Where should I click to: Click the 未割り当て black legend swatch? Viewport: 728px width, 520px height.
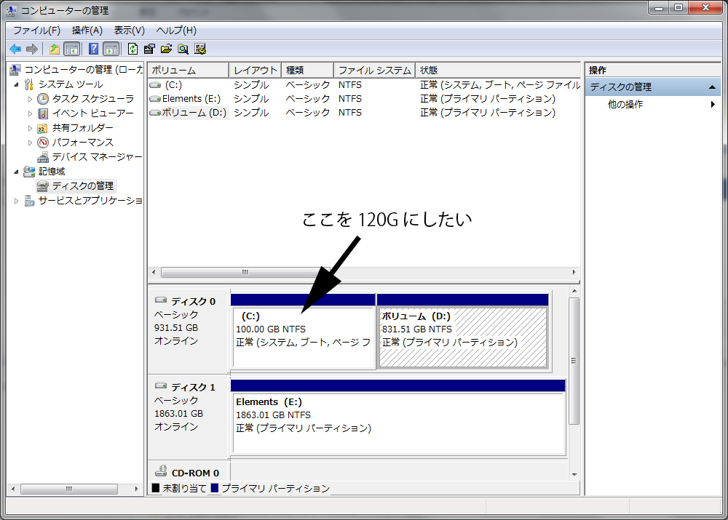[156, 488]
